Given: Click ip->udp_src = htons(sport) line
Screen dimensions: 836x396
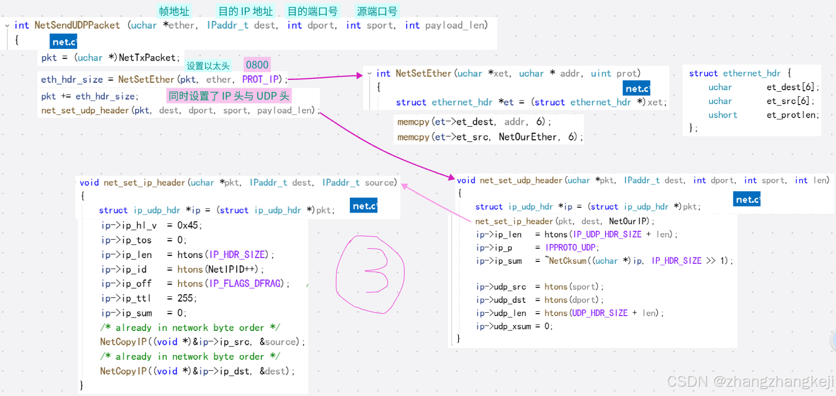Looking at the screenshot, I should pos(539,287).
